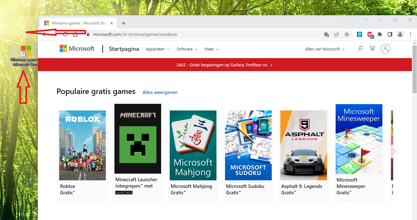Bookmark this page with star icon
This screenshot has width=417, height=220.
[x=347, y=34]
